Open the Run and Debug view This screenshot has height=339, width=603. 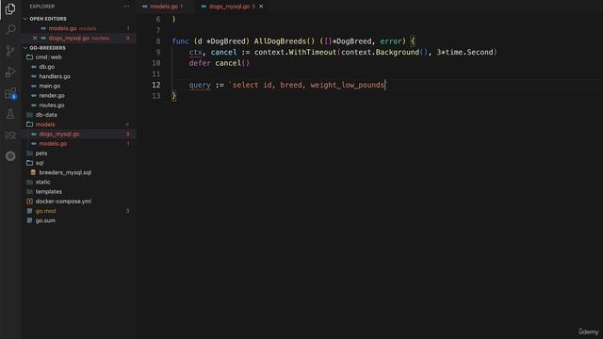tap(10, 72)
